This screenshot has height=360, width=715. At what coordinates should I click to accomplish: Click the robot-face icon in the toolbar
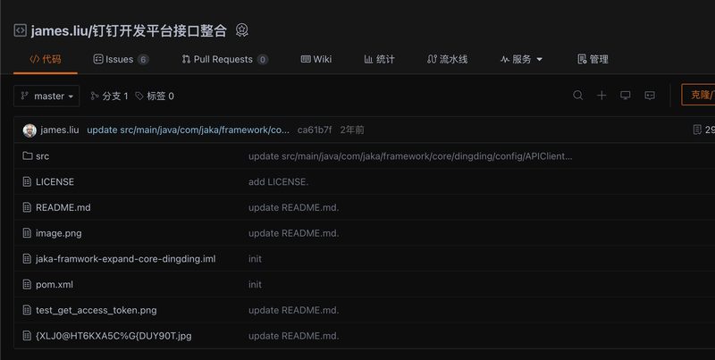(650, 96)
